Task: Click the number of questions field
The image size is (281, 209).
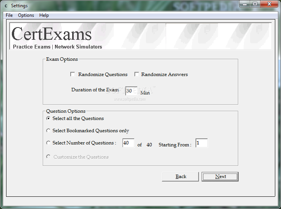Action: [128, 143]
